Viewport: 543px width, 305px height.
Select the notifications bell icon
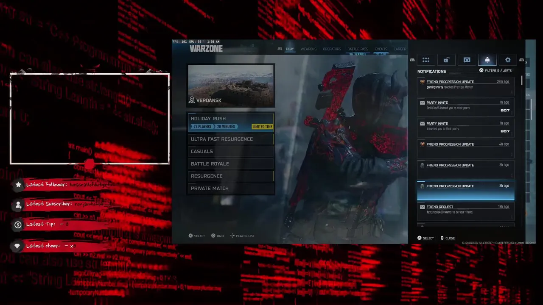487,60
